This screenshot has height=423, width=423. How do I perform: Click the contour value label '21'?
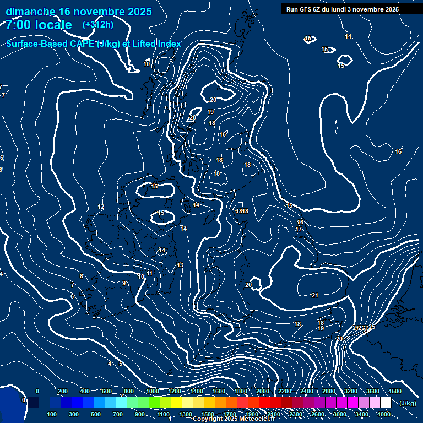[x=315, y=296]
